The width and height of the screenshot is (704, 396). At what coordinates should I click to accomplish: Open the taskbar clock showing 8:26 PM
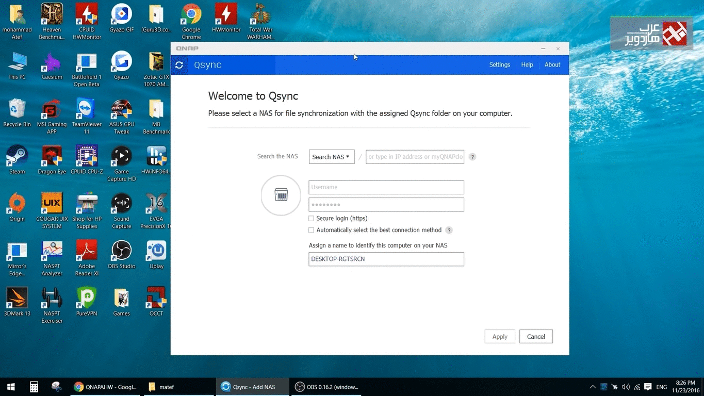pyautogui.click(x=685, y=387)
